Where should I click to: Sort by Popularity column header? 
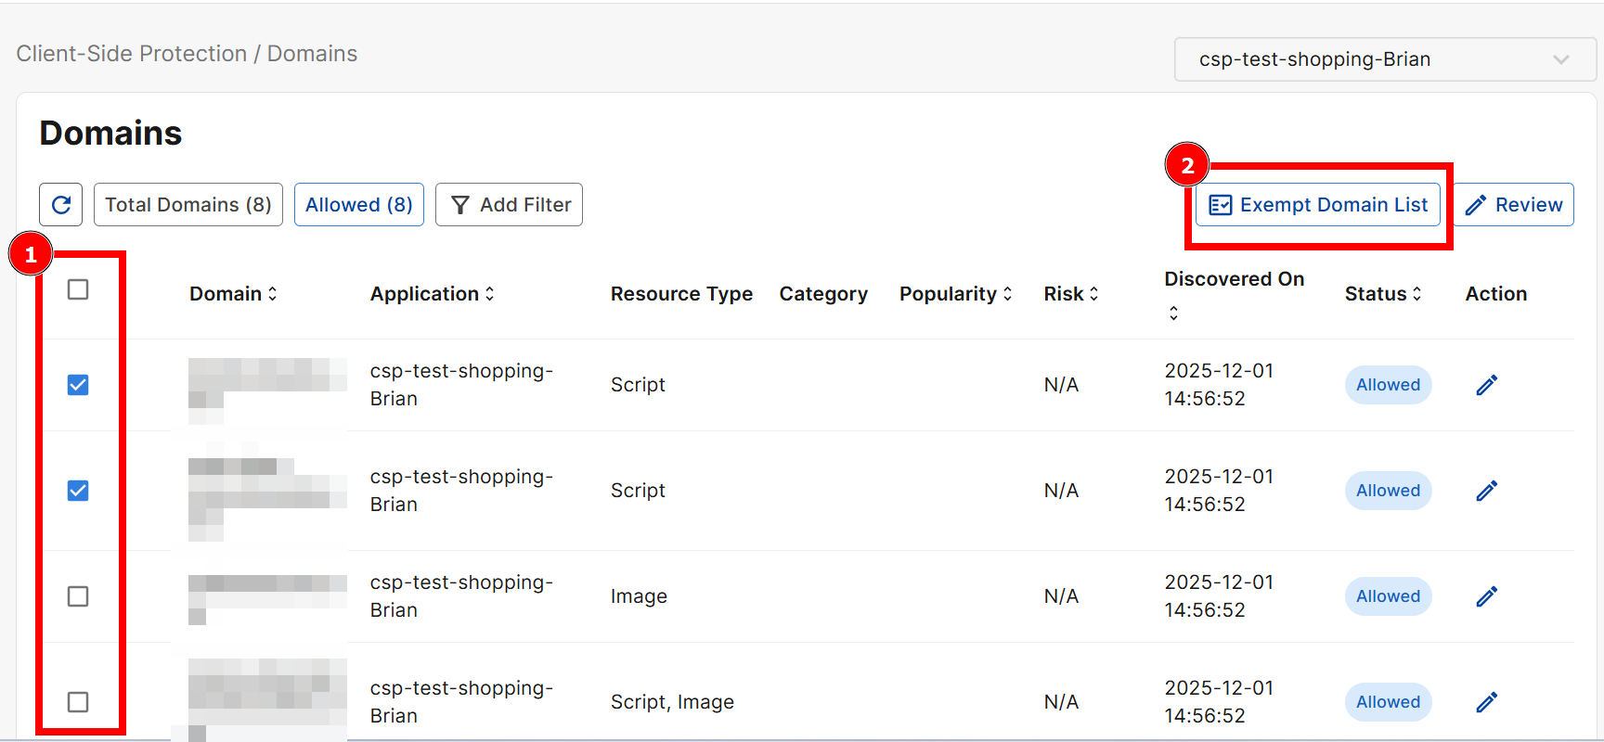pos(955,294)
